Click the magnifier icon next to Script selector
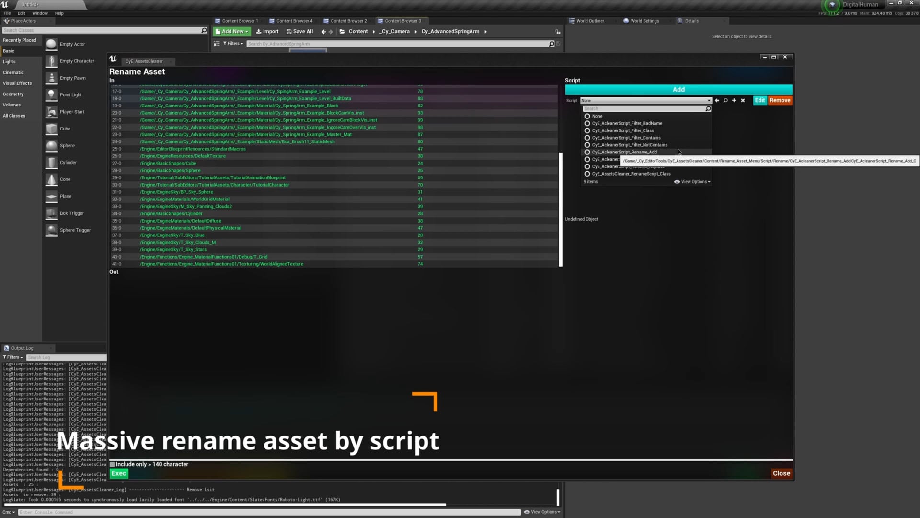Viewport: 920px width, 518px height. pos(725,100)
